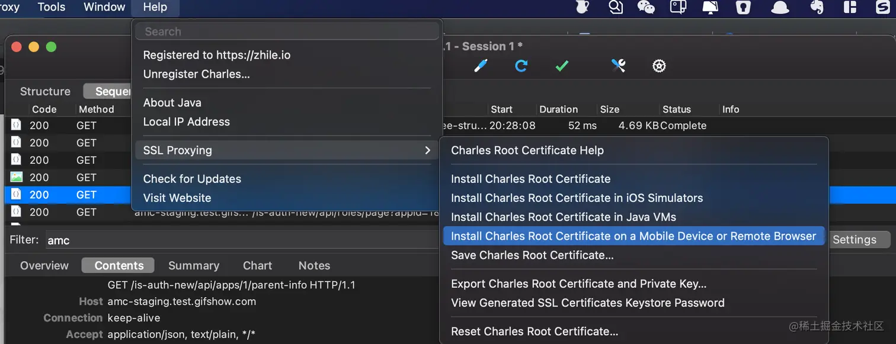Sort by the Status column header
The image size is (896, 344).
677,110
